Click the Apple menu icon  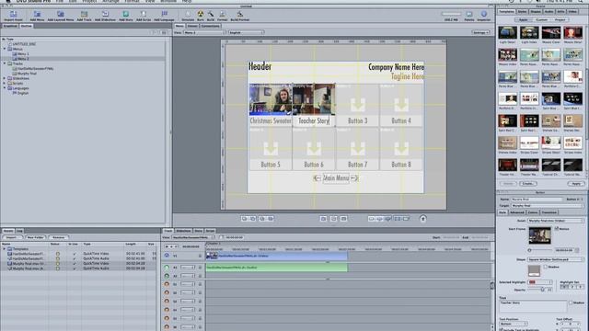tap(8, 1)
